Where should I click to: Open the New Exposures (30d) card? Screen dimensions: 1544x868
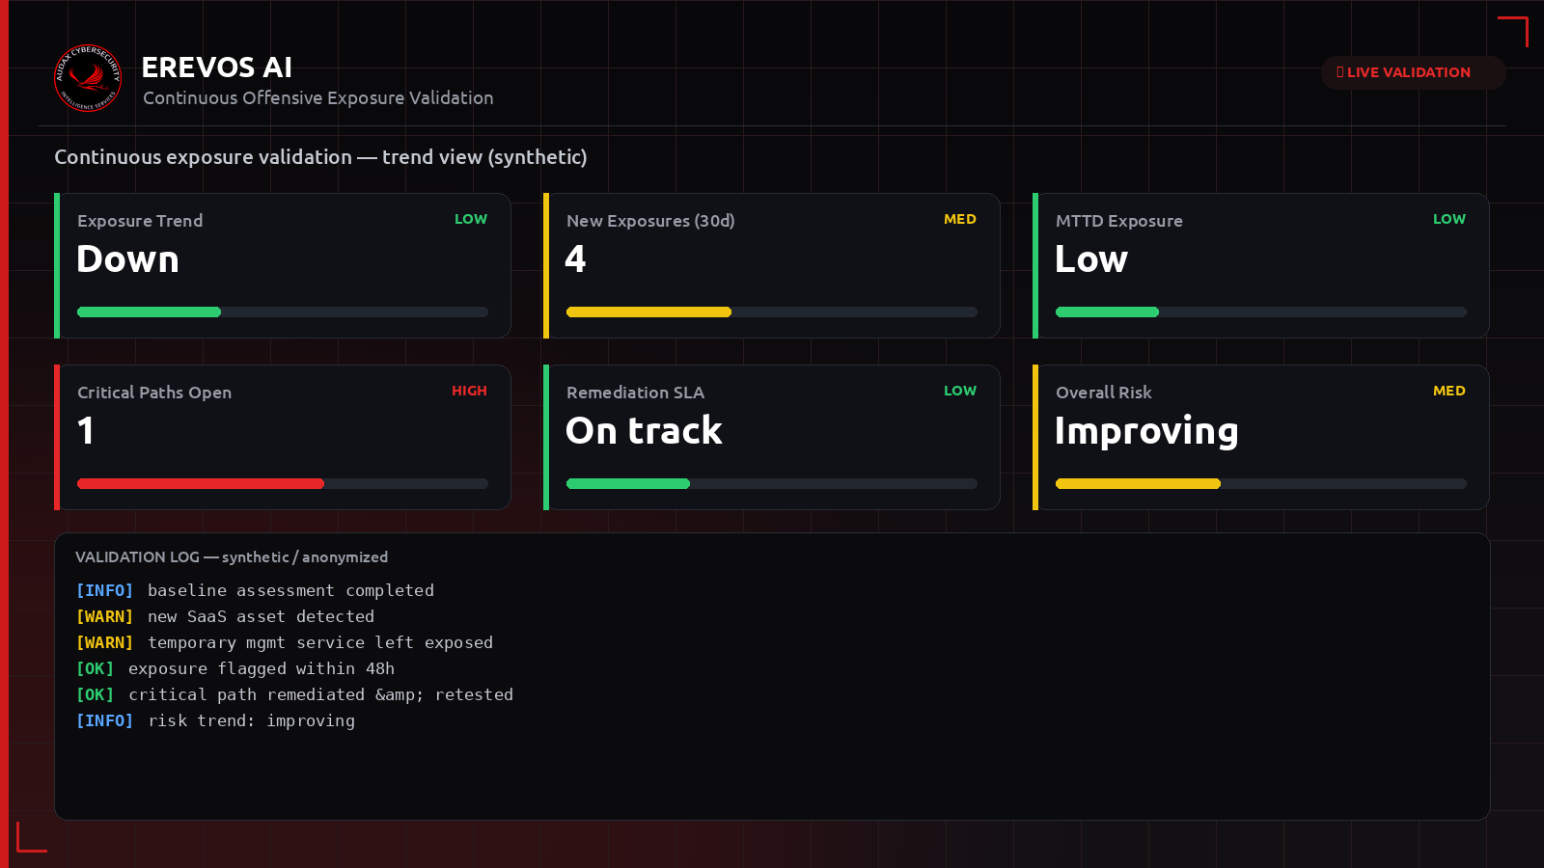[x=772, y=266]
